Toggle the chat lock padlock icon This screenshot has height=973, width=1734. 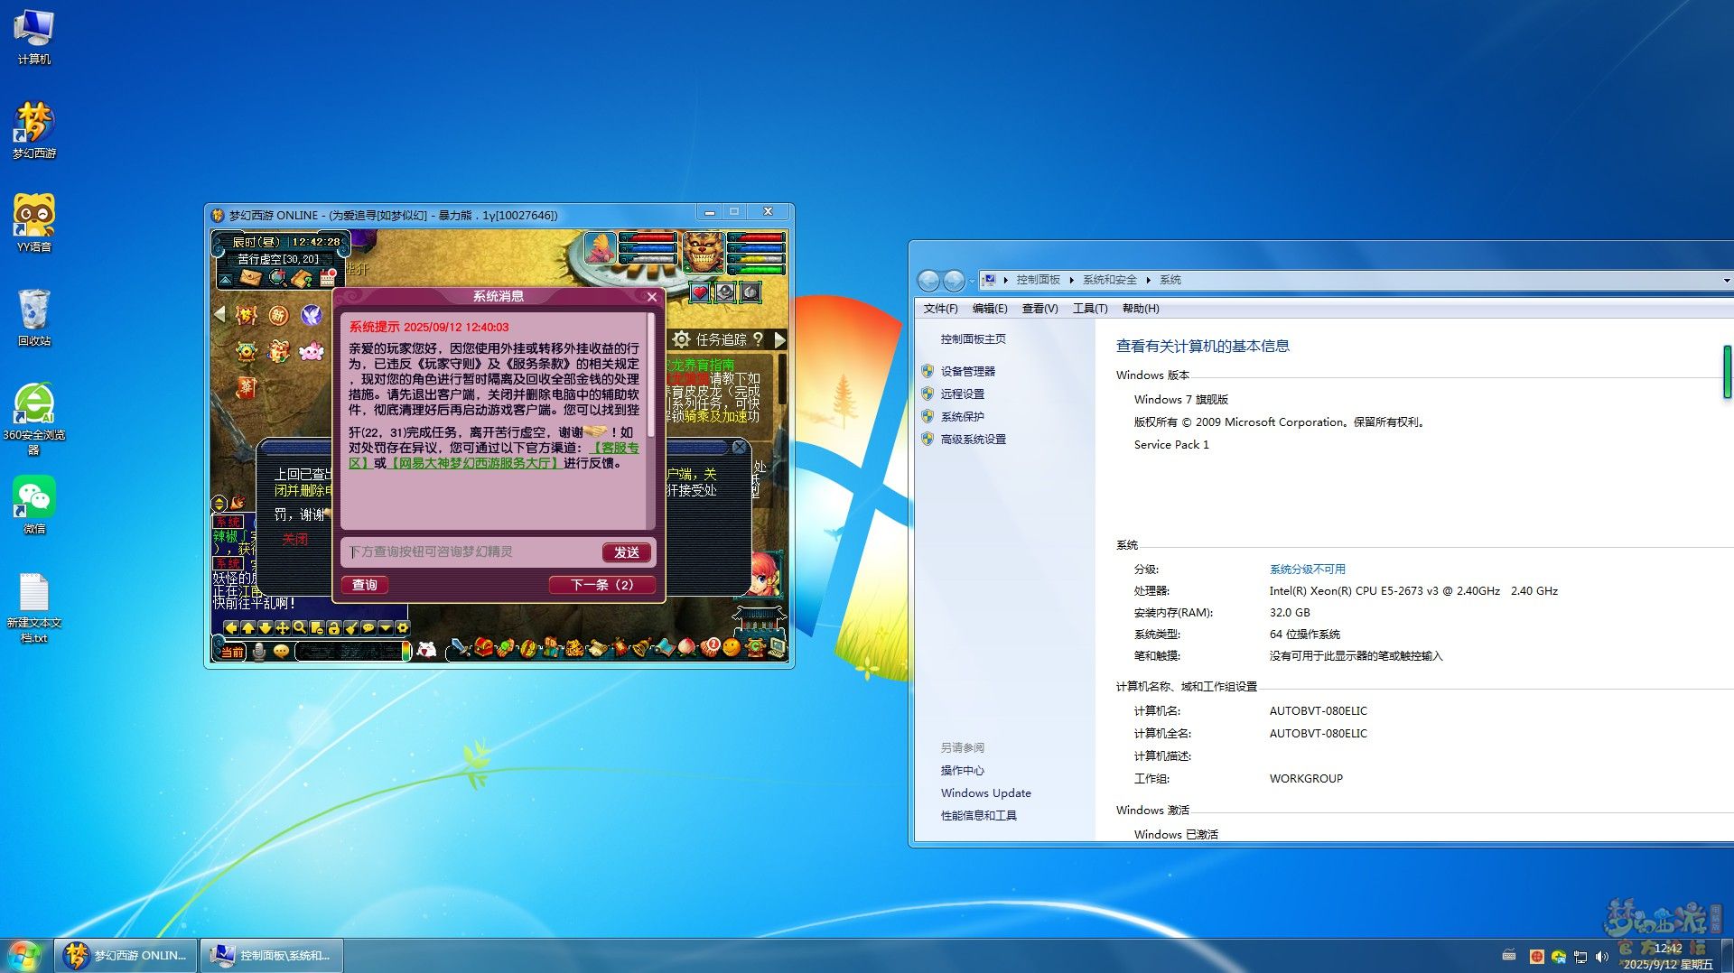[333, 627]
